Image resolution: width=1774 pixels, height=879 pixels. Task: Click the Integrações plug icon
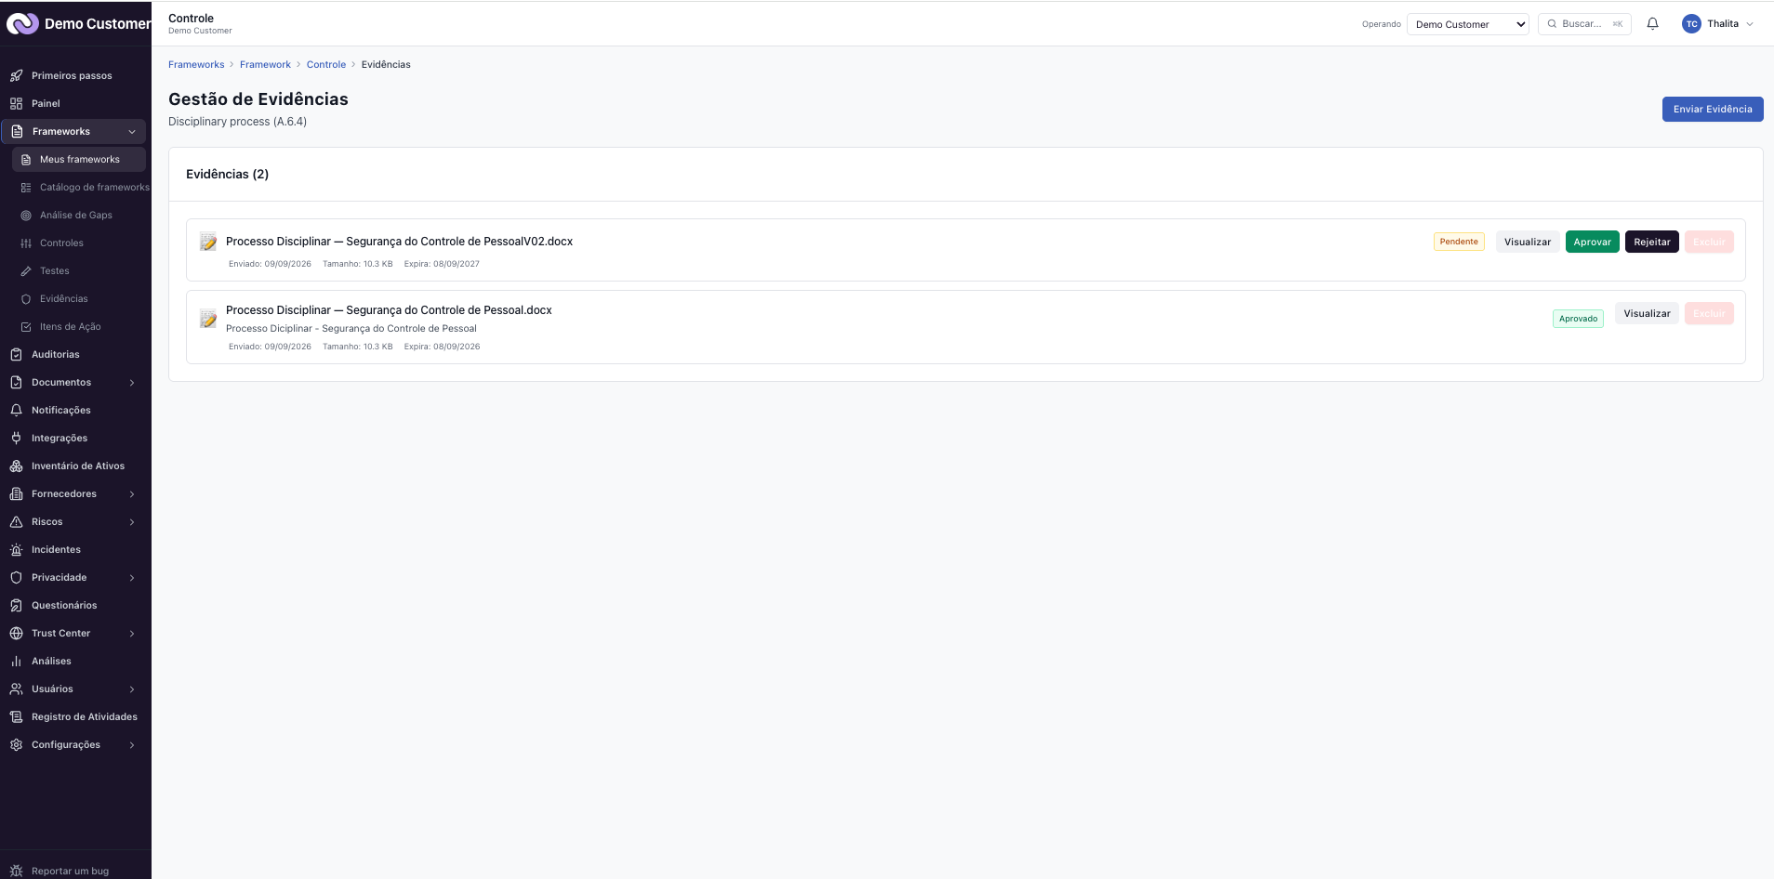(16, 438)
